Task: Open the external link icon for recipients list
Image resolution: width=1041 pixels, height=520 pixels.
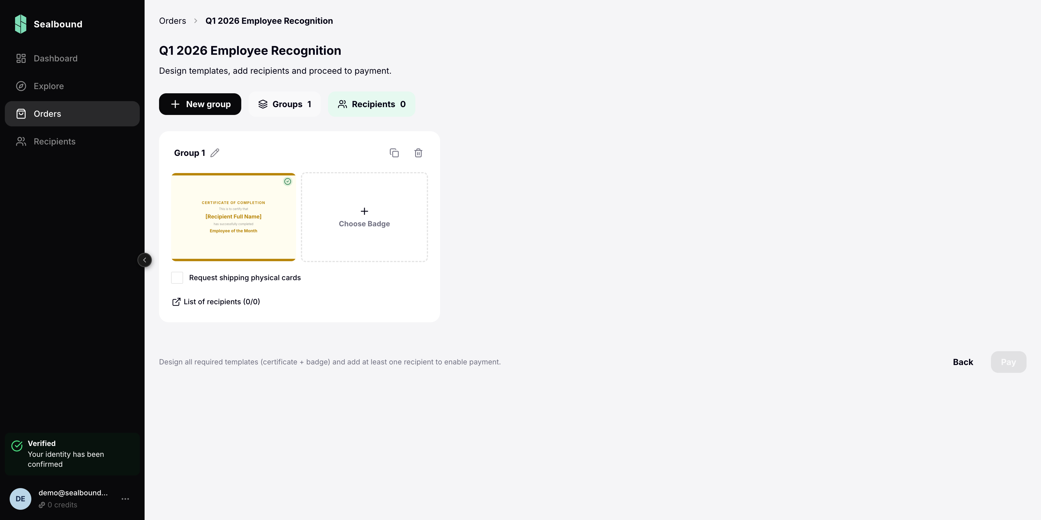Action: 176,302
